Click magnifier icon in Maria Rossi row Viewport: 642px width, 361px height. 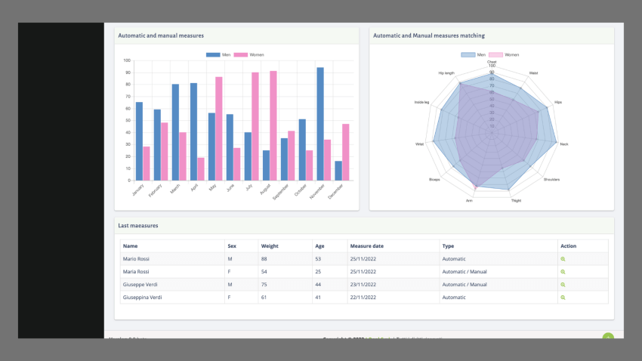tap(563, 272)
